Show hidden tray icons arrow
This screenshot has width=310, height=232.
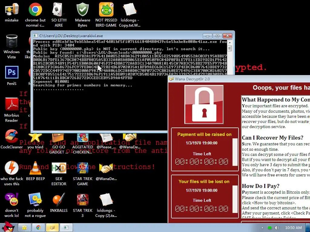click(262, 228)
